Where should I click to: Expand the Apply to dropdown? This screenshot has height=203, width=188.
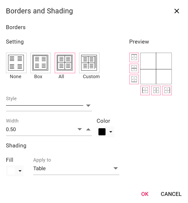(x=116, y=168)
